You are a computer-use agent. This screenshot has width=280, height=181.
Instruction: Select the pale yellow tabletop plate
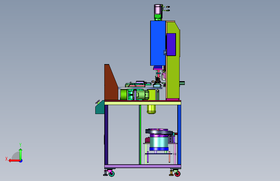(x=143, y=103)
